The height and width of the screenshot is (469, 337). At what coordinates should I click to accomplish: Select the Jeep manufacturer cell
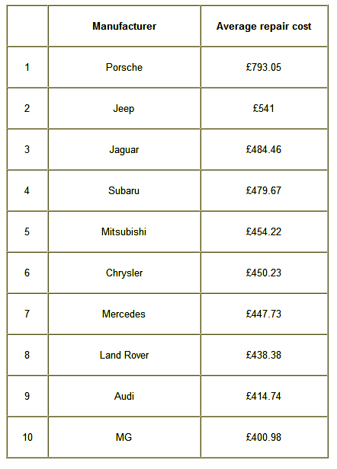click(124, 108)
